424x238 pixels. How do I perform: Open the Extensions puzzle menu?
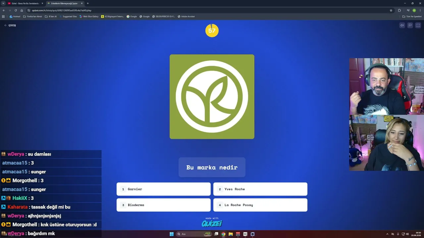click(399, 10)
